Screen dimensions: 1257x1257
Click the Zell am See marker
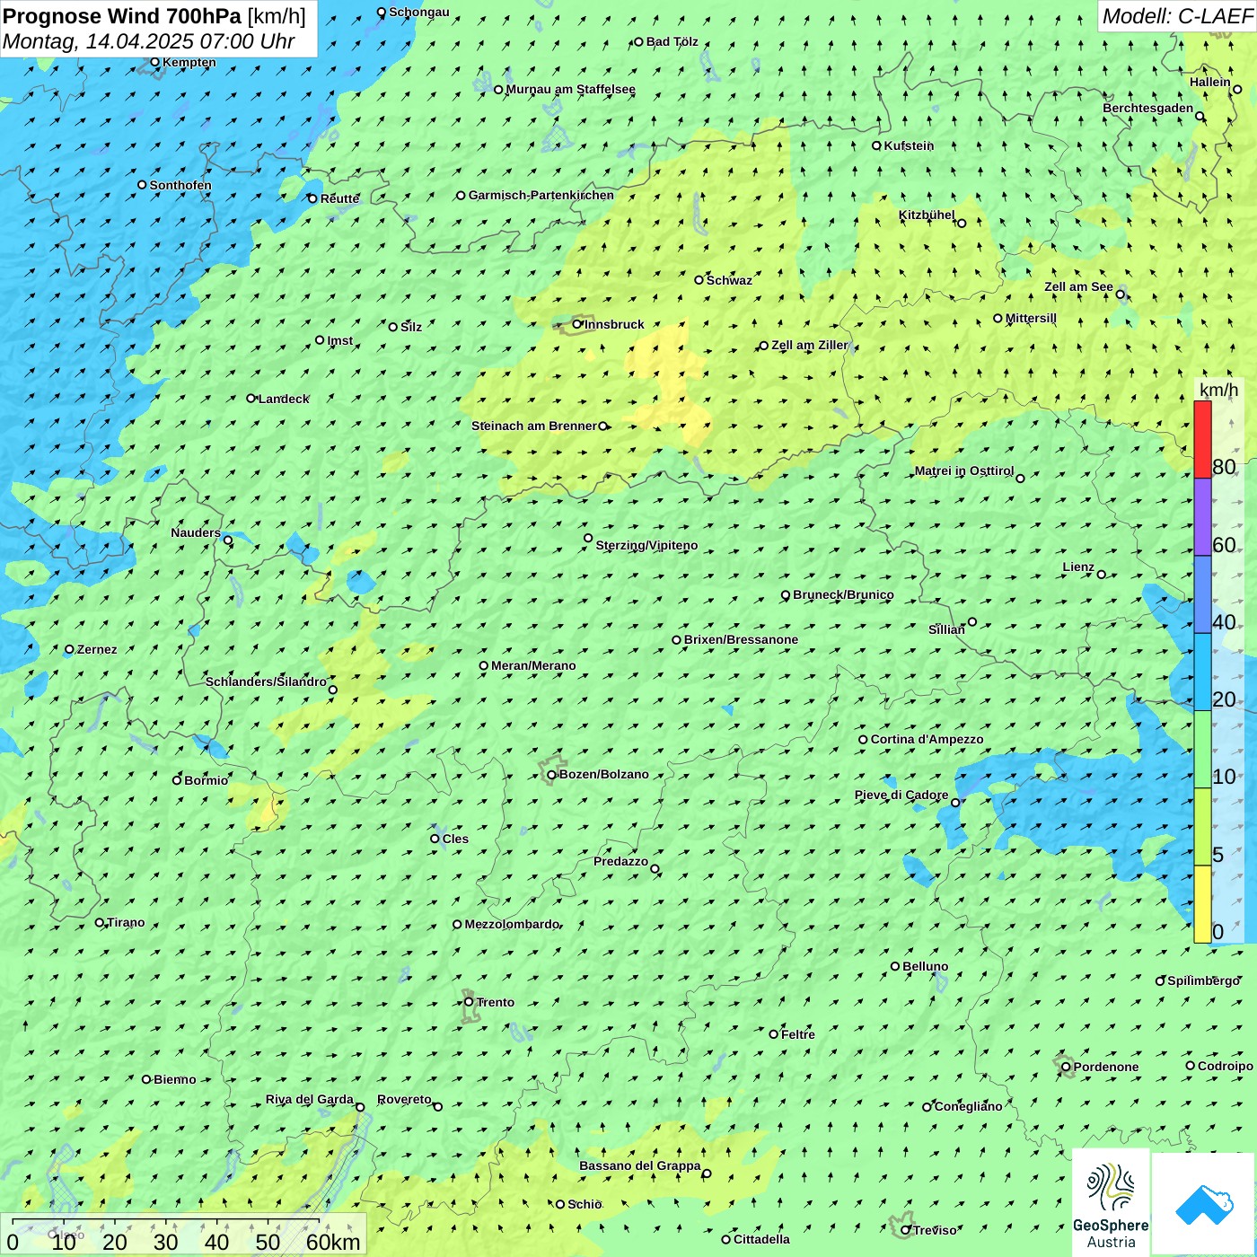tap(1121, 294)
